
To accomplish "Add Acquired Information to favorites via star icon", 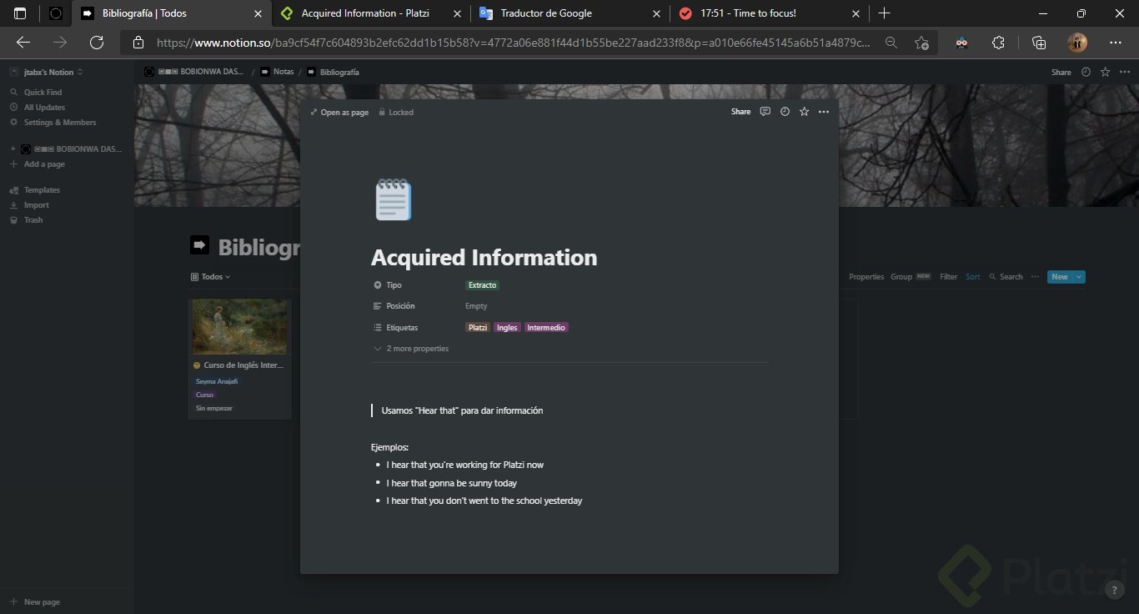I will (x=803, y=111).
